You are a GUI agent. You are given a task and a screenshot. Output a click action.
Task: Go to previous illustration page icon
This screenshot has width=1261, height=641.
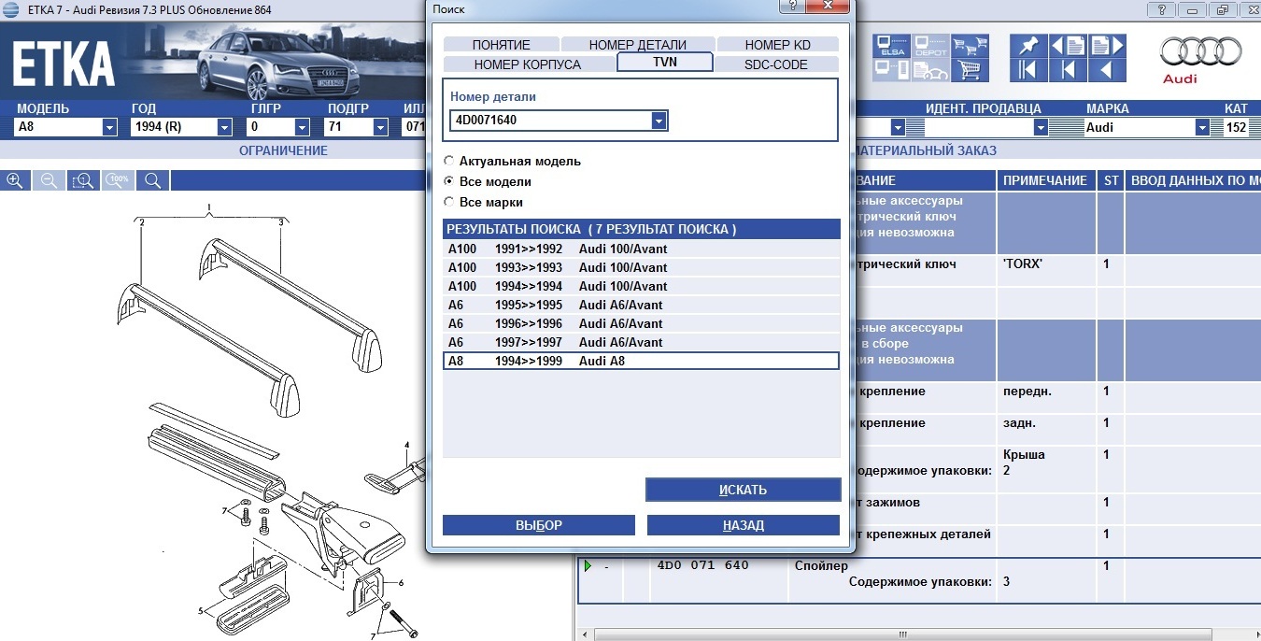pos(1067,46)
